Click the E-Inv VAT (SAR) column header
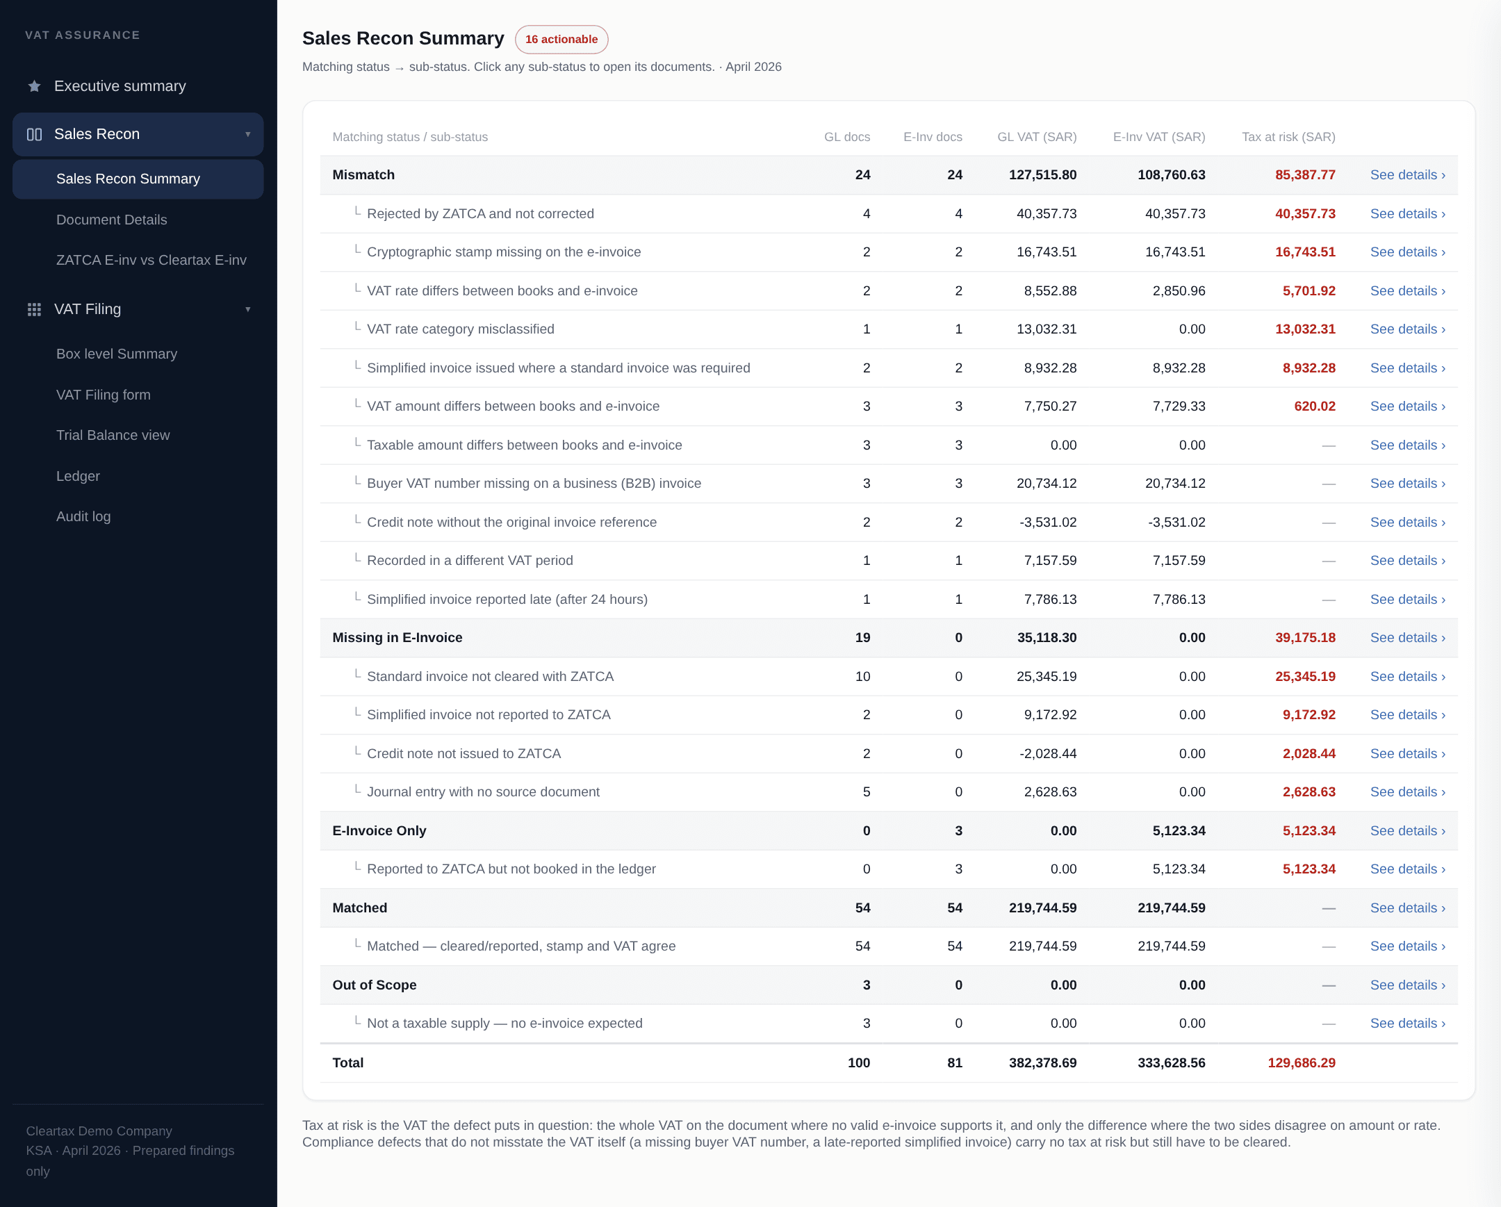The image size is (1501, 1207). (x=1158, y=137)
